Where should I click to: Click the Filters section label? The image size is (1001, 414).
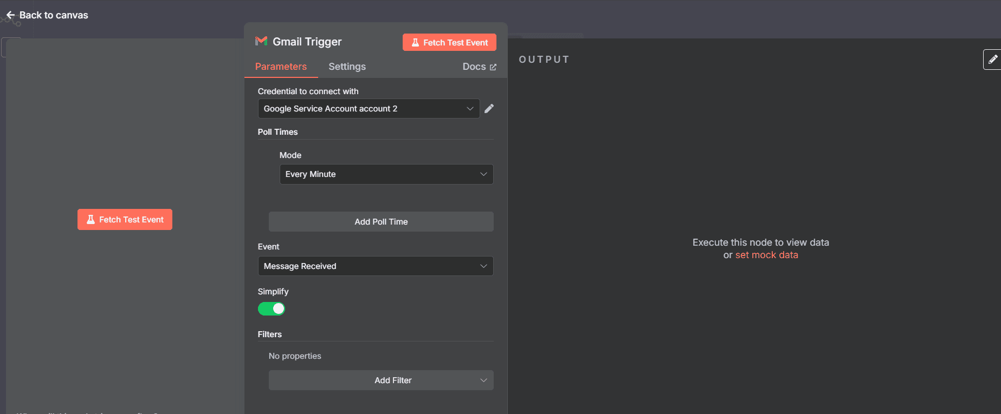pos(270,334)
